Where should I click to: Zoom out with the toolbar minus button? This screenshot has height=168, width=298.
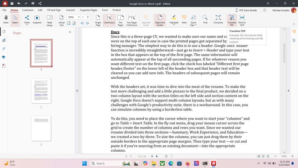[83, 17]
